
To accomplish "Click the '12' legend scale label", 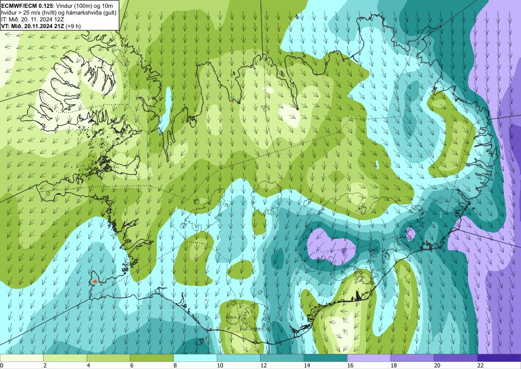I will pos(264,365).
